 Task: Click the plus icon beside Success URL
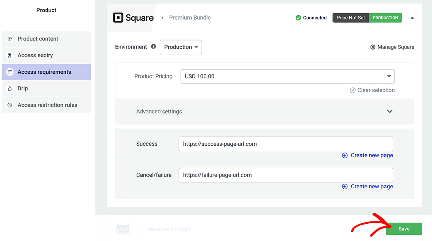coord(345,155)
